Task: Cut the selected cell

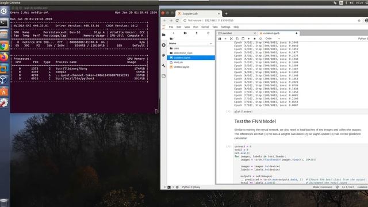Action: tap(231, 39)
